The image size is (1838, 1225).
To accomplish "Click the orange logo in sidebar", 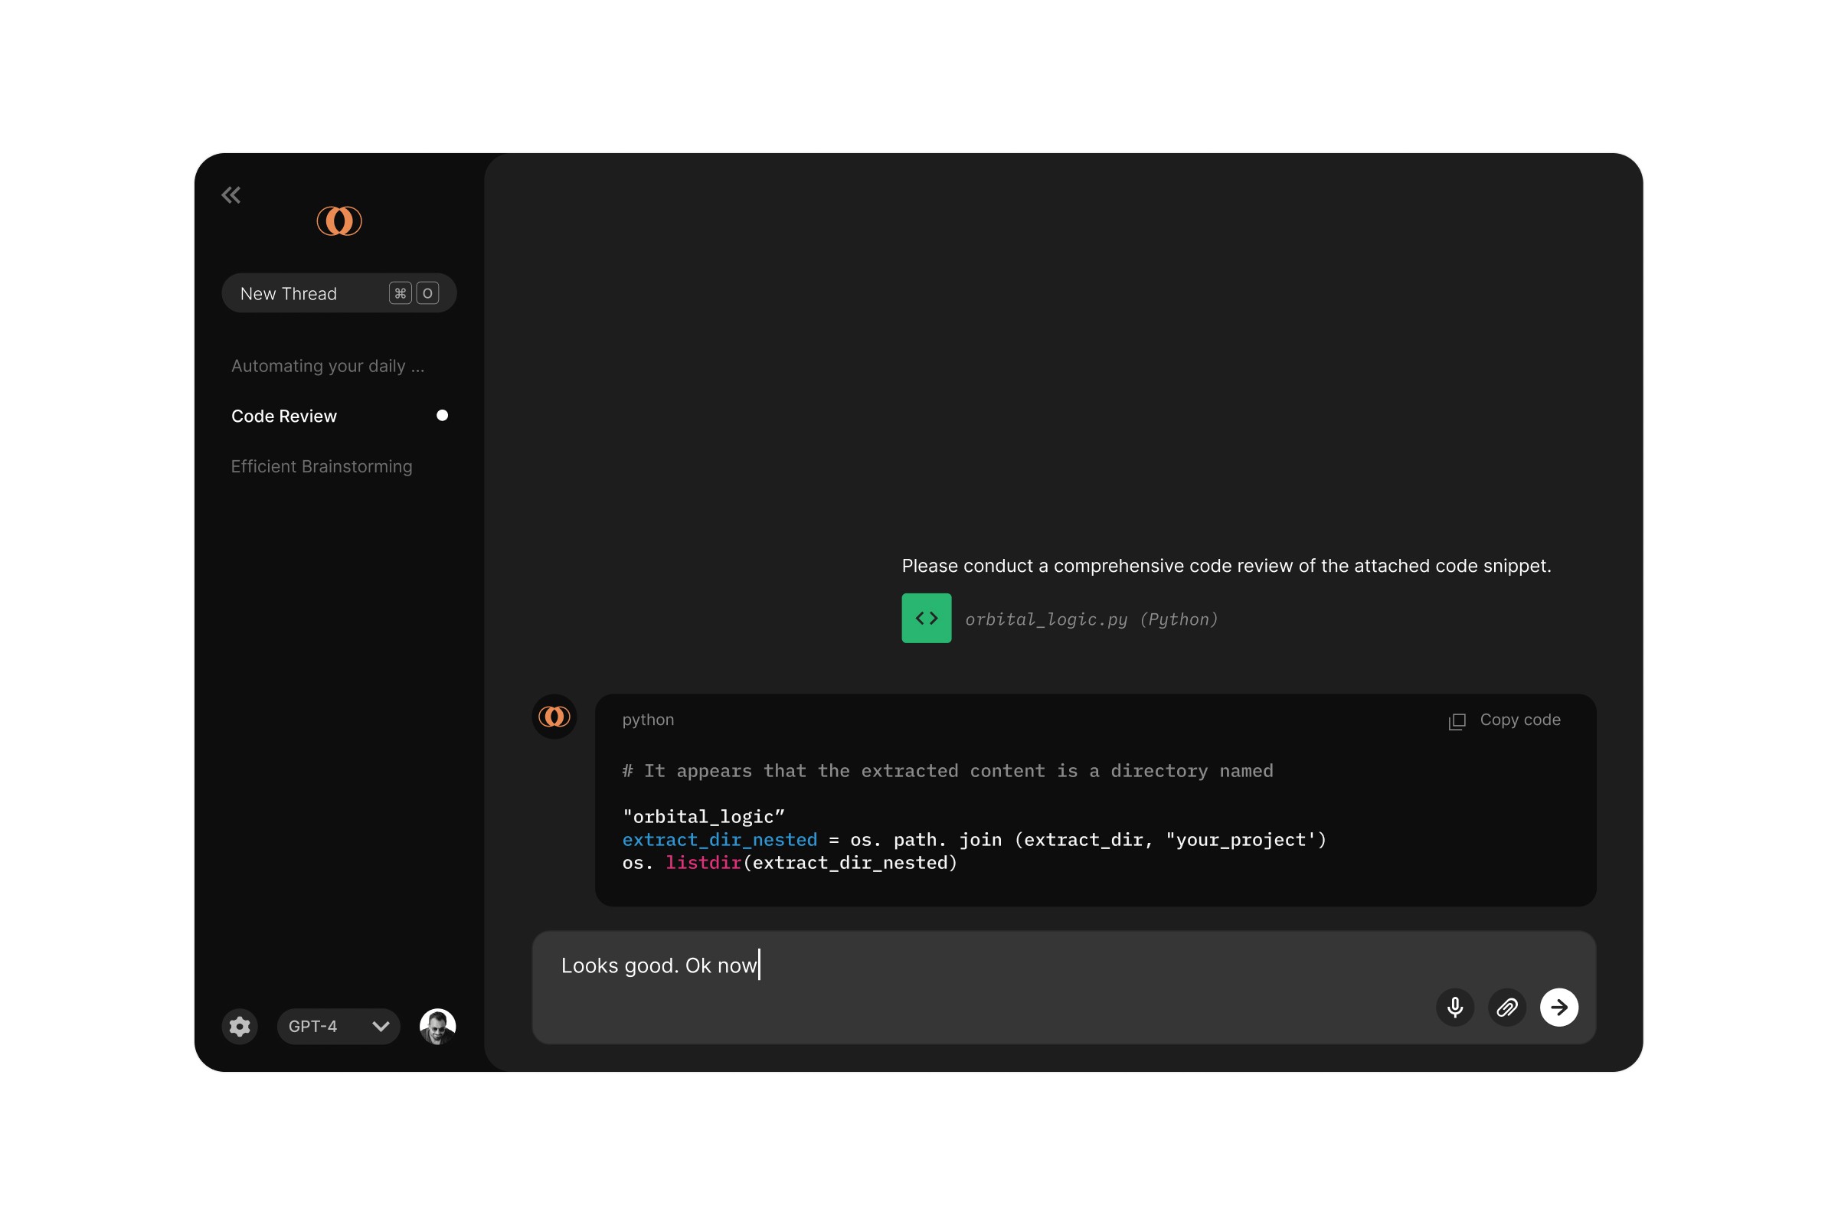I will coord(339,221).
